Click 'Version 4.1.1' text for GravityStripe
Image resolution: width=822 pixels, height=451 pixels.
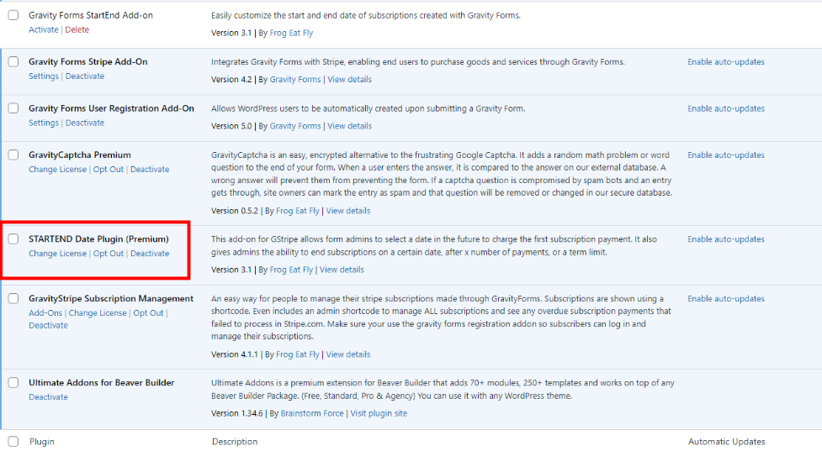235,354
